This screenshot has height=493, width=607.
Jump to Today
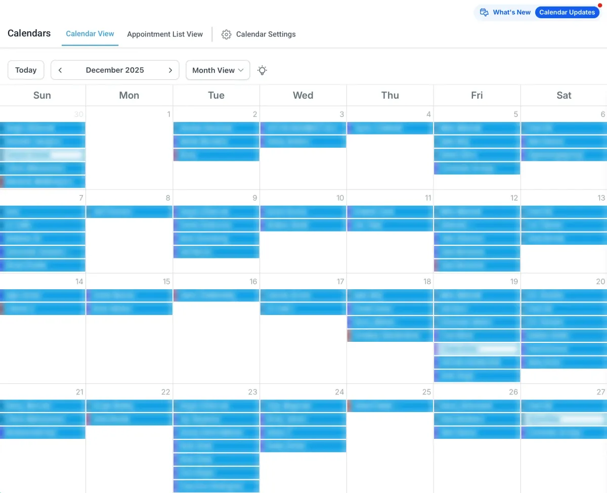point(26,70)
